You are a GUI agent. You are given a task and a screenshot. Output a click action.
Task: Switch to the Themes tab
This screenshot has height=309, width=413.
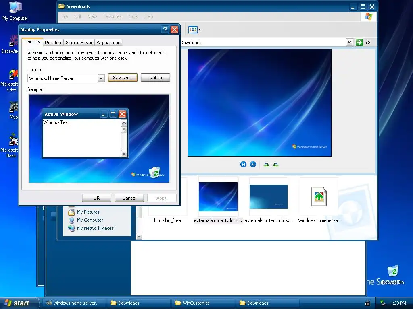pyautogui.click(x=32, y=42)
